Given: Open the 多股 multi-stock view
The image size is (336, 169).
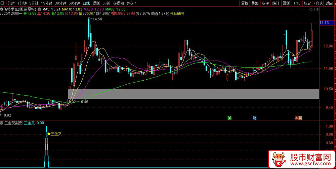Looking at the screenshot, I should click(265, 3).
